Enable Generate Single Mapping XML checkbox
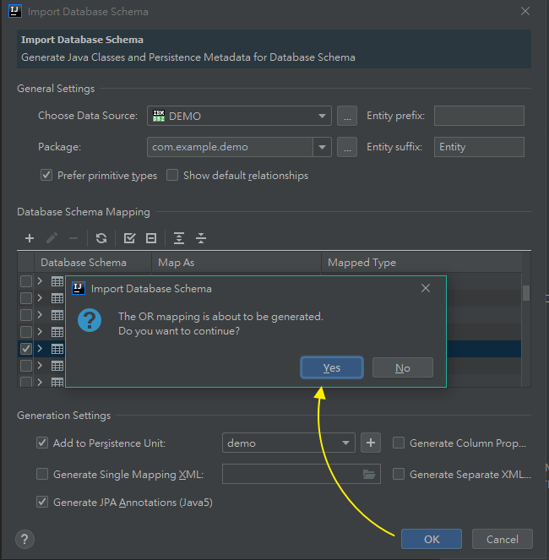Image resolution: width=549 pixels, height=560 pixels. coord(42,475)
